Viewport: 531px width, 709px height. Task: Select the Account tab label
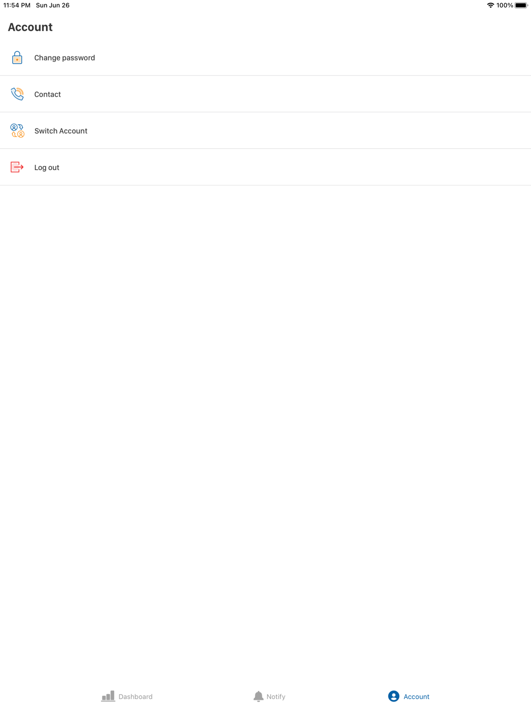416,696
